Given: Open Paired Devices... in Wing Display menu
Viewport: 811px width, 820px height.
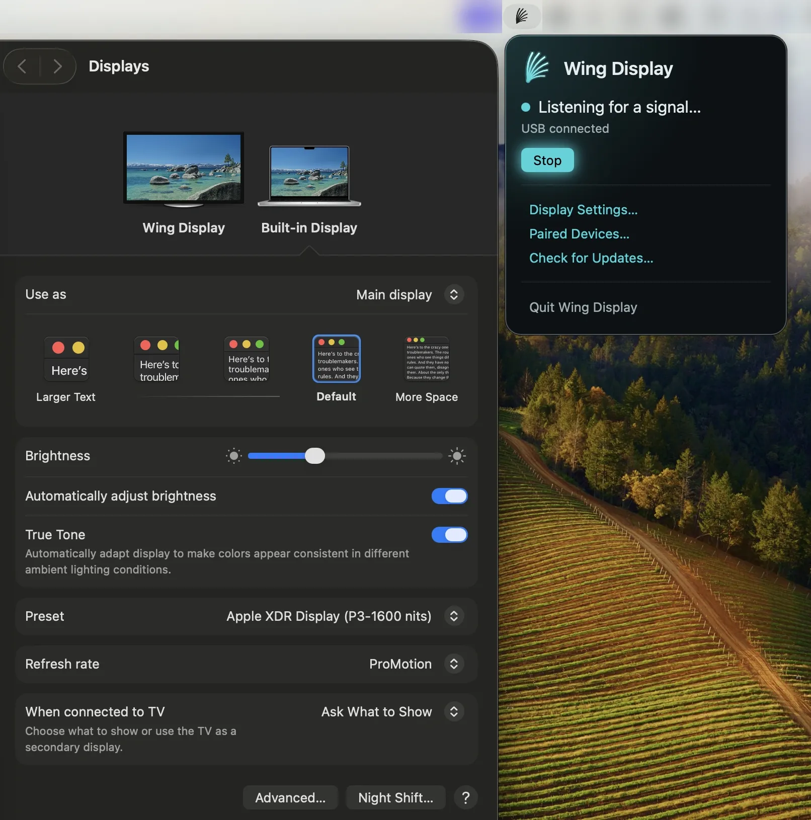Looking at the screenshot, I should [x=579, y=234].
